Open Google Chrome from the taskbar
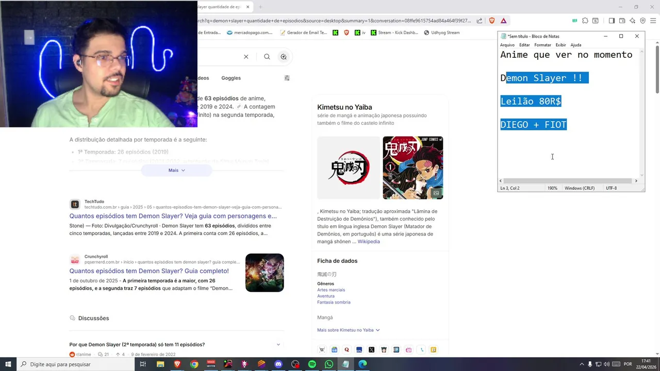Image resolution: width=660 pixels, height=371 pixels. [x=194, y=364]
